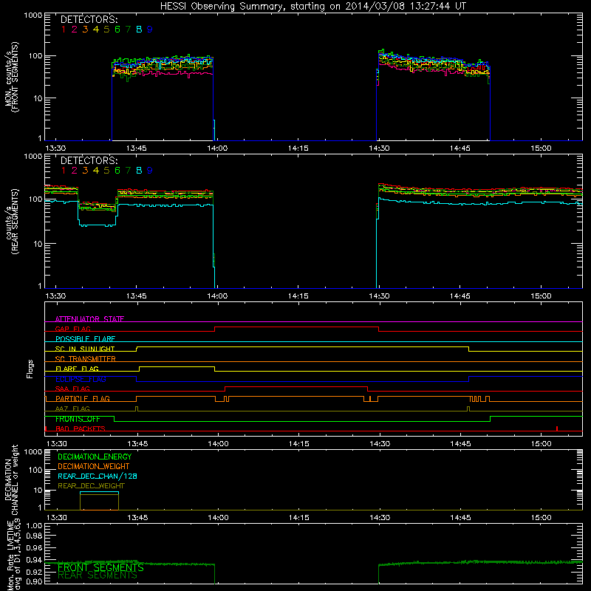Select the BAD_PACKETS flag label
This screenshot has height=591, width=591.
tap(81, 428)
